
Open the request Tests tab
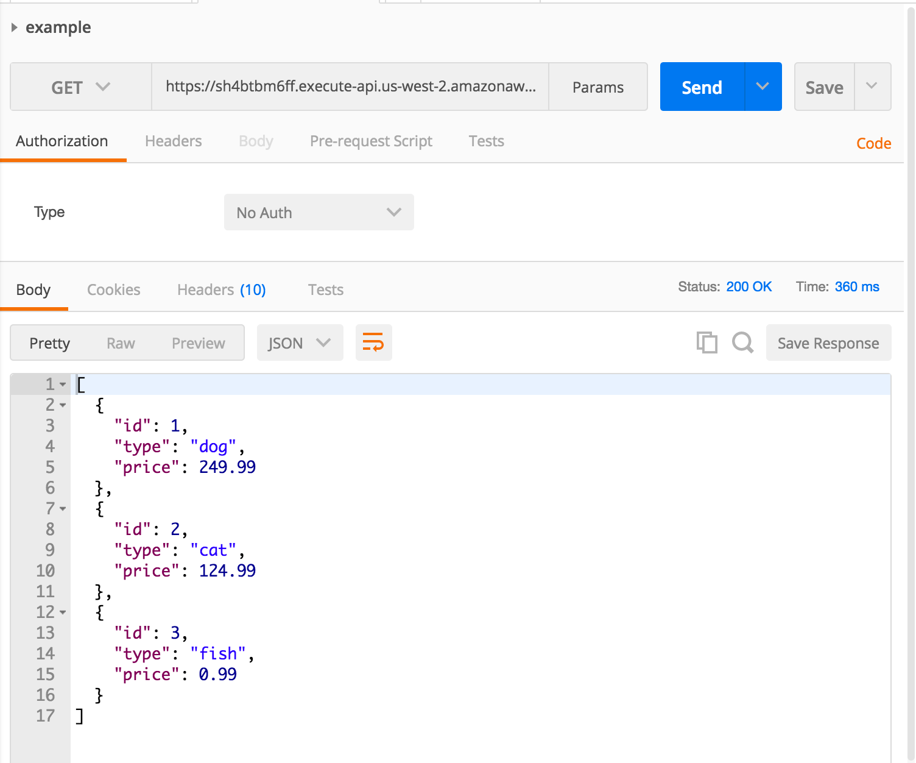[x=487, y=141]
